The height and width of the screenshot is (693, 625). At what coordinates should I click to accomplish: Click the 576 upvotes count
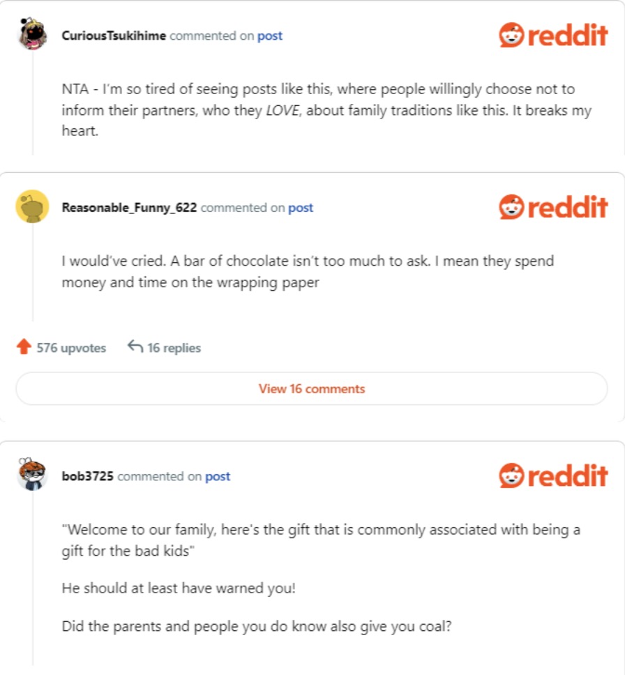[71, 348]
